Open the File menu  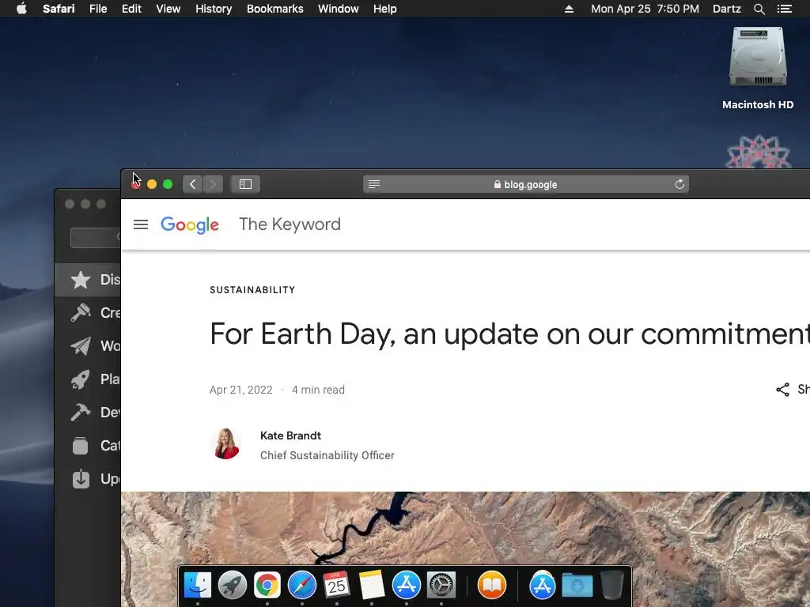(x=98, y=9)
